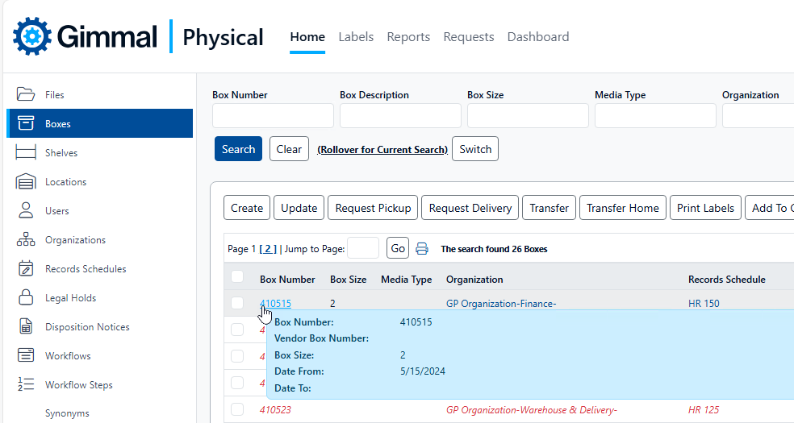The height and width of the screenshot is (423, 794).
Task: Click the Request Pickup button
Action: pyautogui.click(x=373, y=208)
